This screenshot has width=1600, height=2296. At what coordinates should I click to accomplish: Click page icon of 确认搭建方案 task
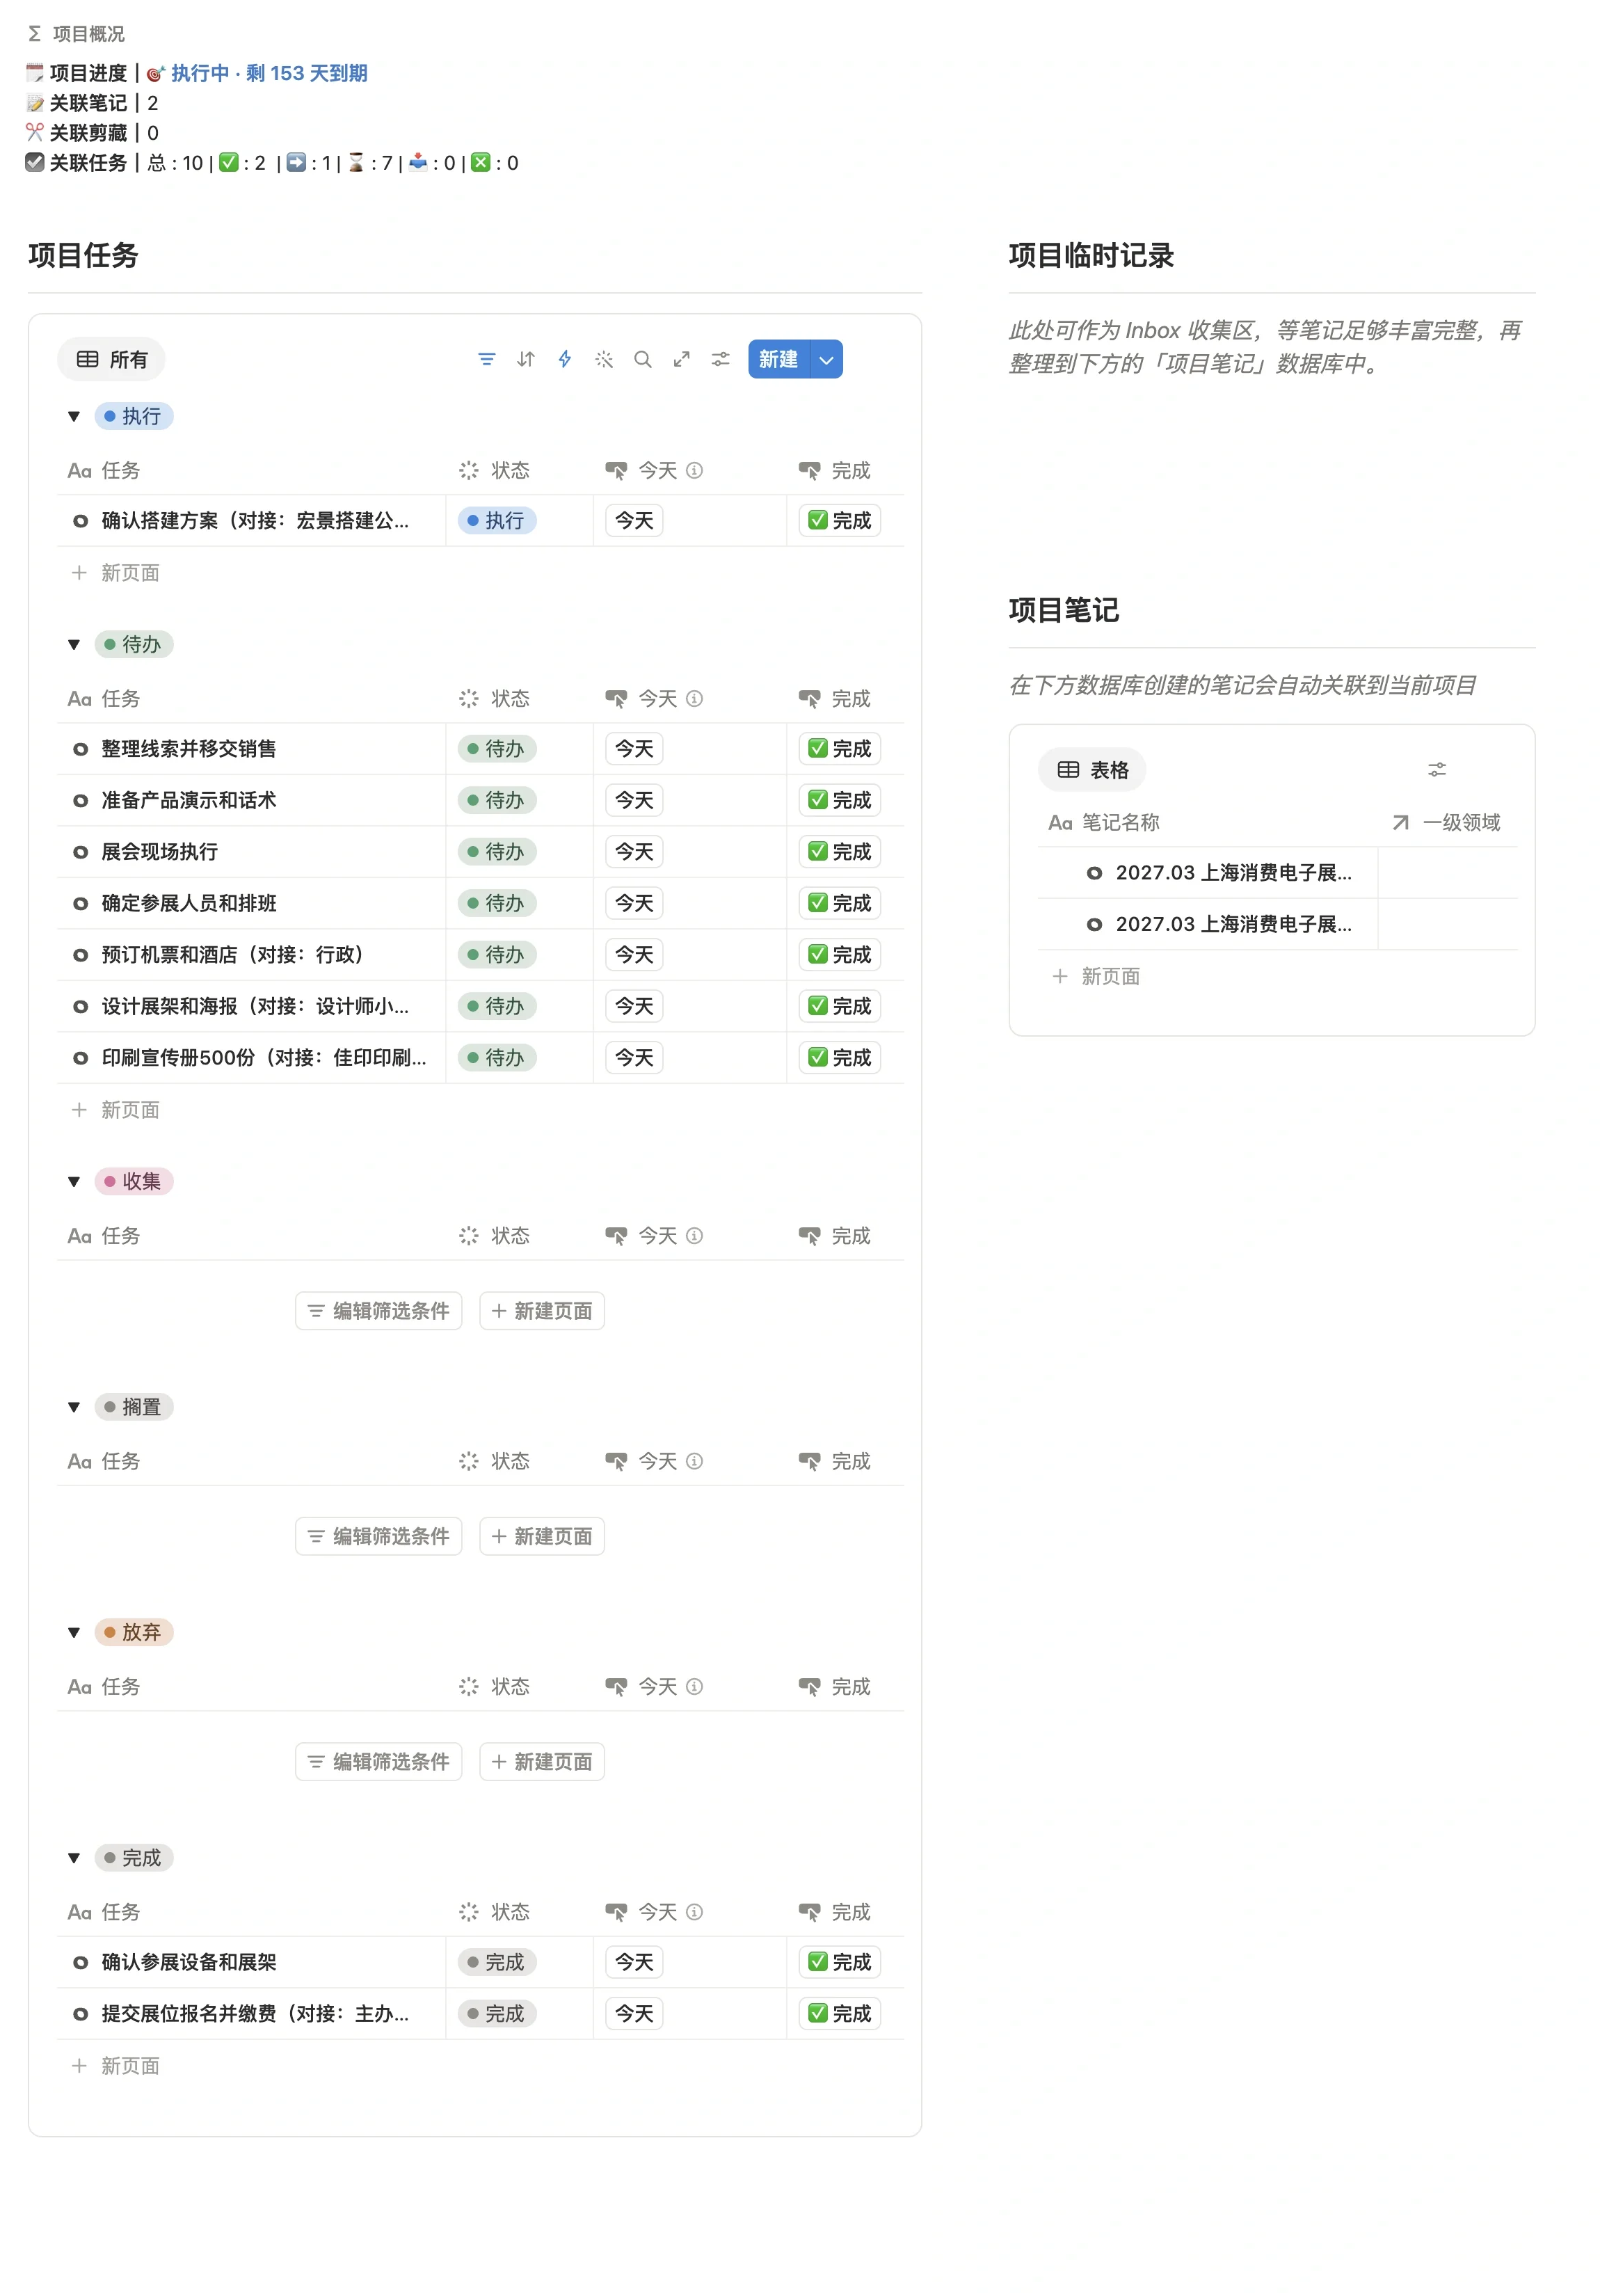click(80, 521)
